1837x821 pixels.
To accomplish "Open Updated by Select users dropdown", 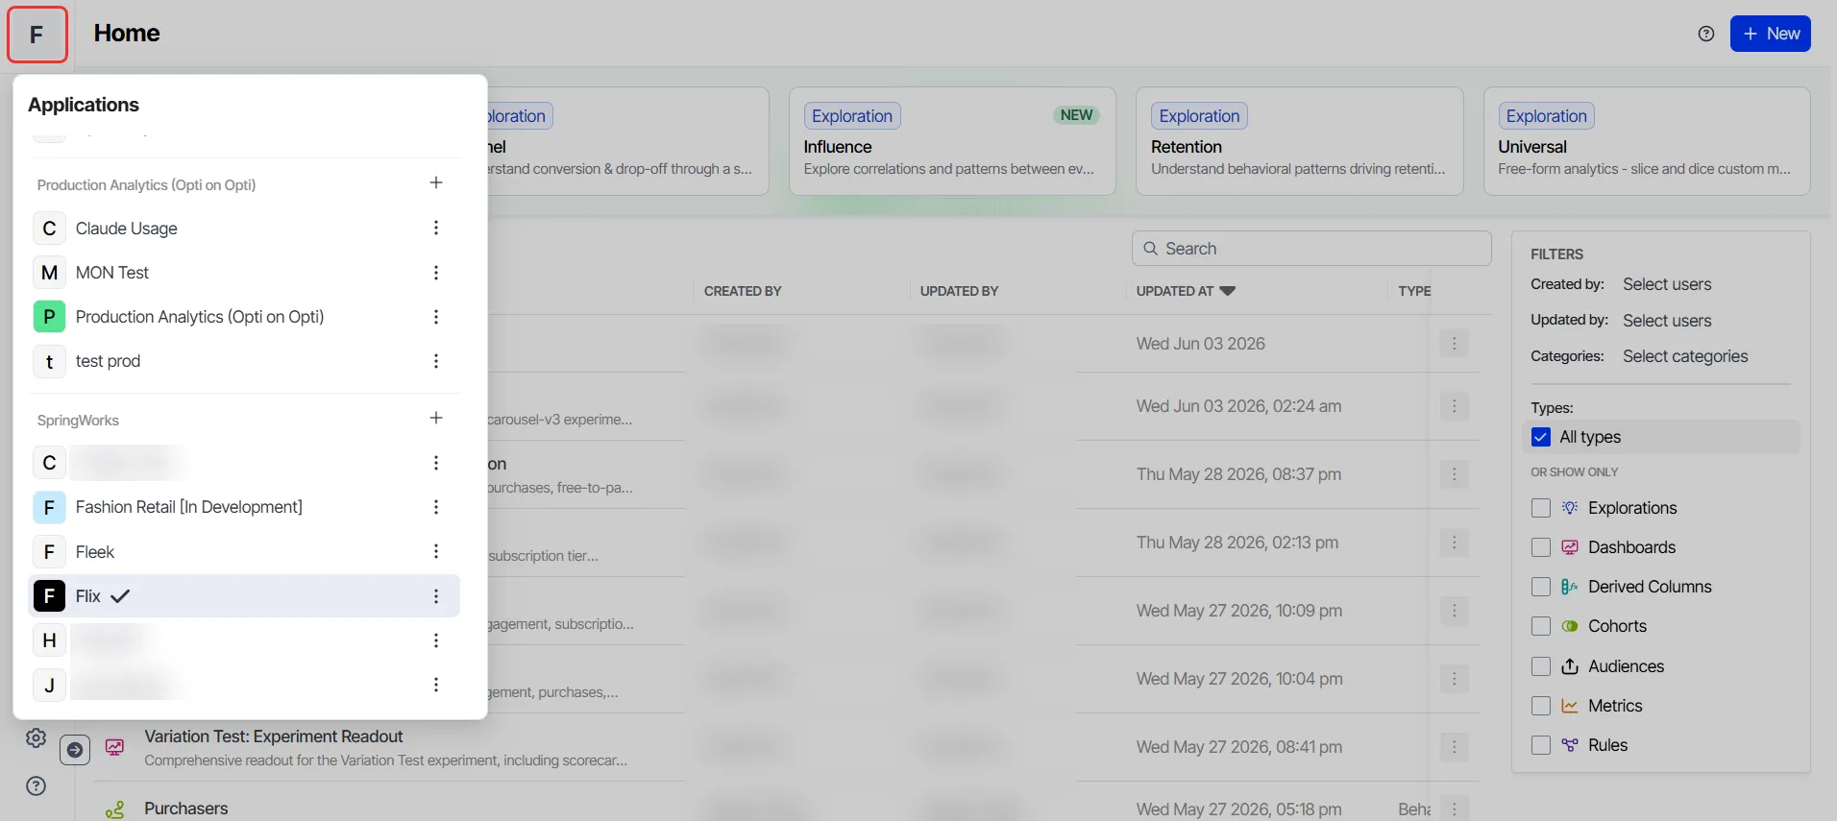I will [1667, 321].
